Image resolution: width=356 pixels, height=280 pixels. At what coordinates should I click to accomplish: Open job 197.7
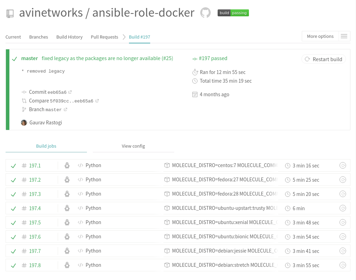click(x=35, y=251)
